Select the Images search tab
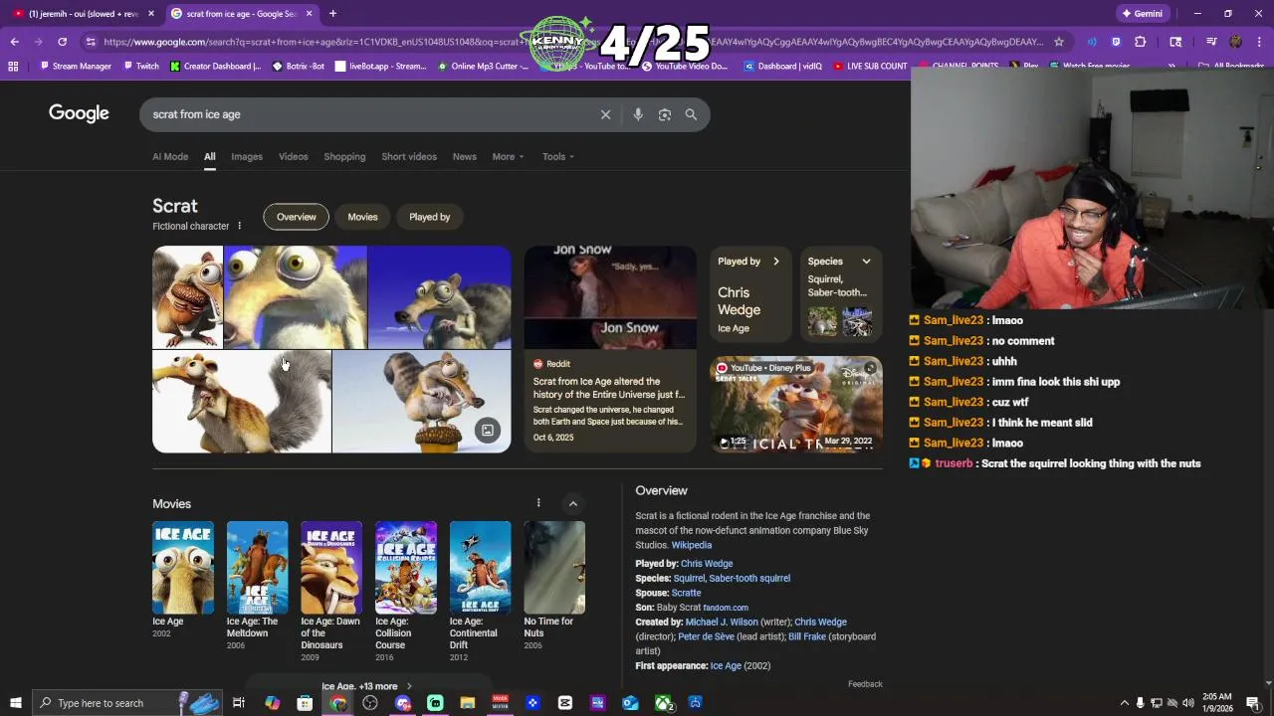Screen dimensions: 1274x716 [247, 156]
